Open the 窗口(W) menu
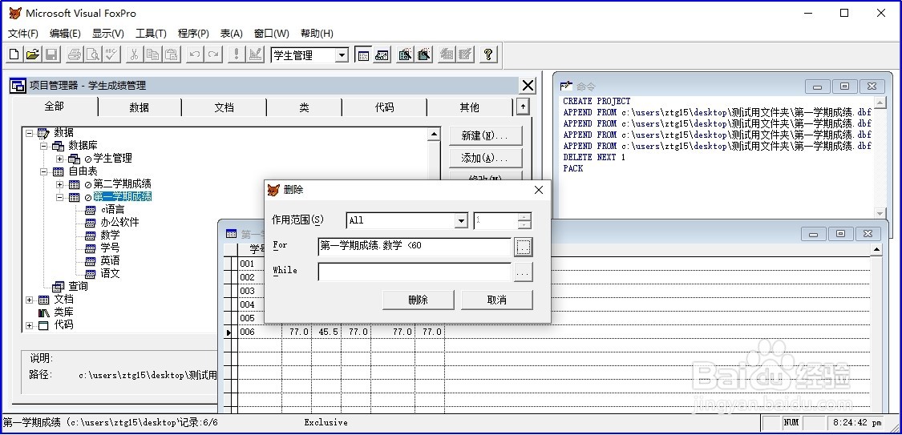This screenshot has height=435, width=902. click(272, 34)
